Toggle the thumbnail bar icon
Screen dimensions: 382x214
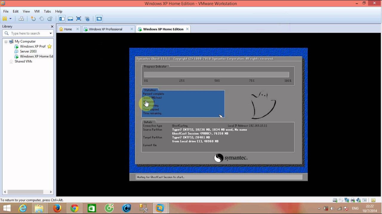(70, 19)
